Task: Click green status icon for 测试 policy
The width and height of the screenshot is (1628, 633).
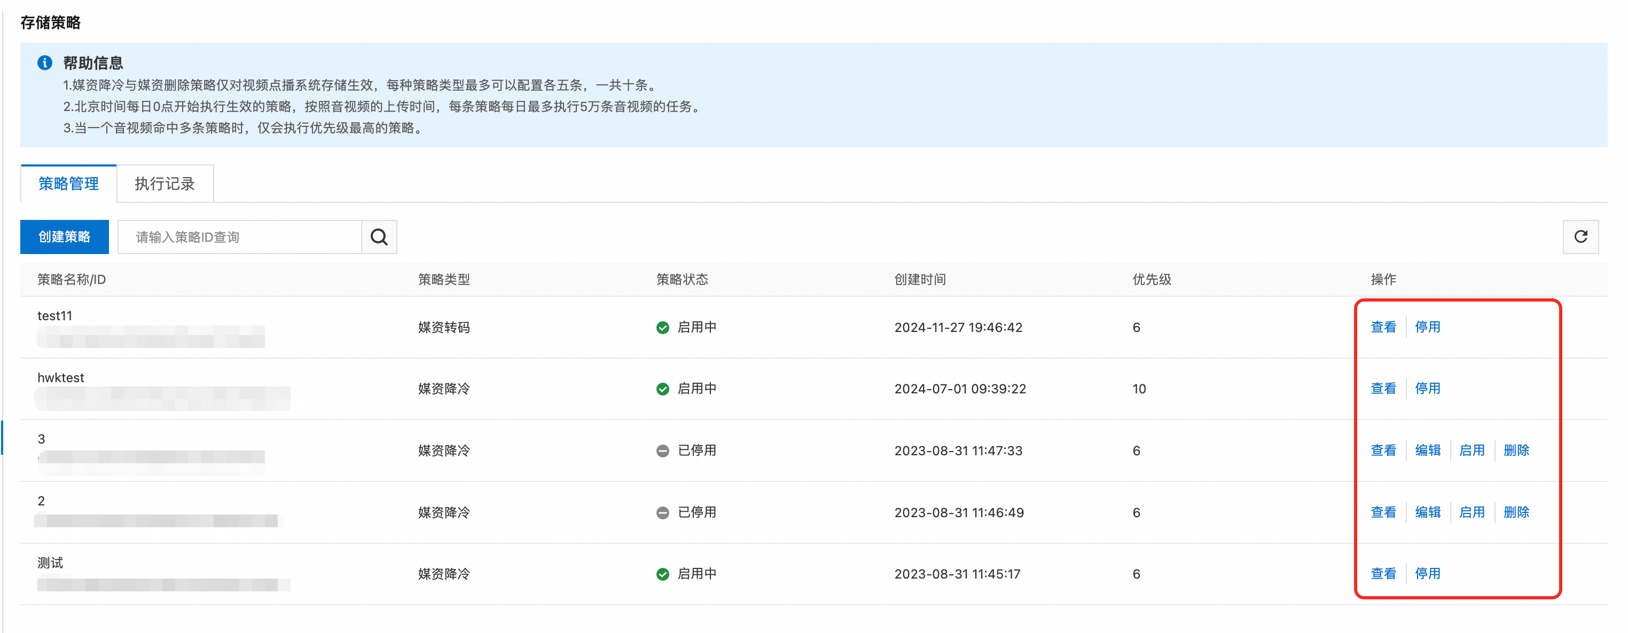Action: coord(662,574)
